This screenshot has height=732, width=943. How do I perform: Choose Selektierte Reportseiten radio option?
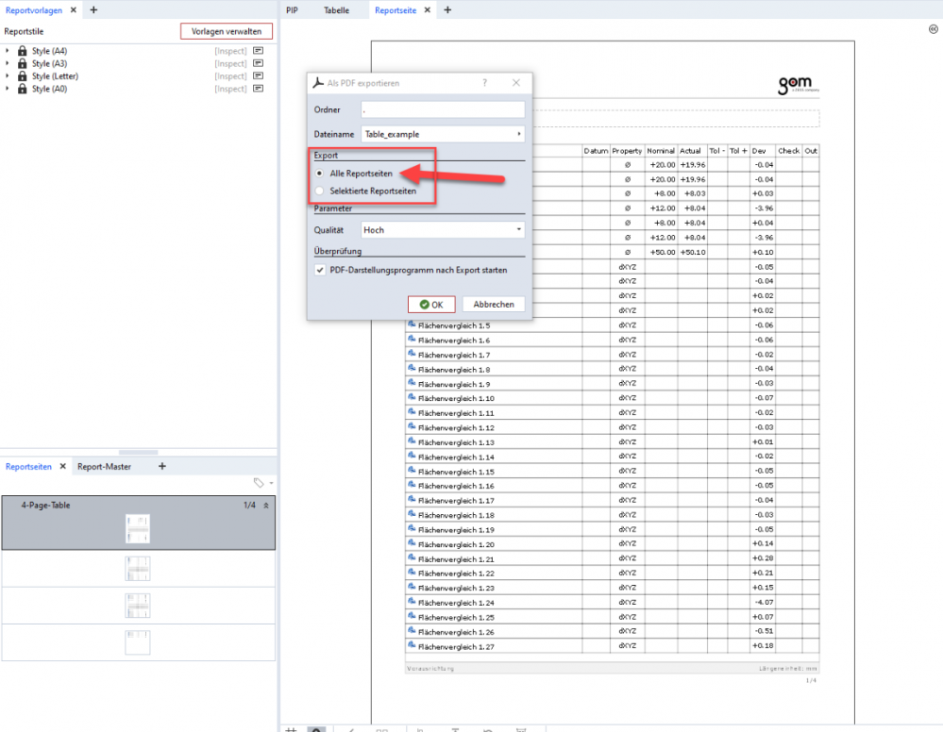pos(321,191)
